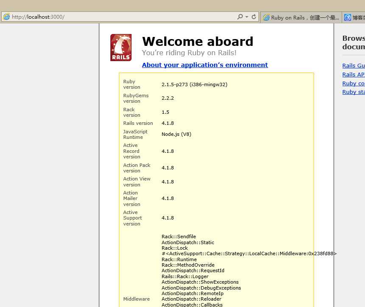The image size is (365, 307).
Task: Click the search magnifier icon in address bar
Action: pyautogui.click(x=240, y=17)
